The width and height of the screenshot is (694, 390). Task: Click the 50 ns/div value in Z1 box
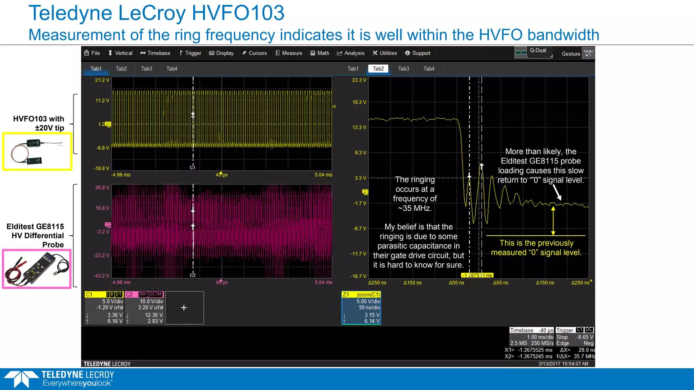[x=369, y=307]
